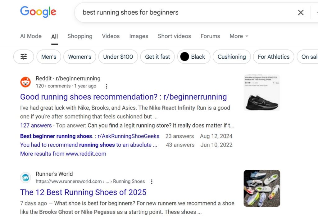Click the Jun 10, 2022 date
This screenshot has width=318, height=220.
[216, 145]
